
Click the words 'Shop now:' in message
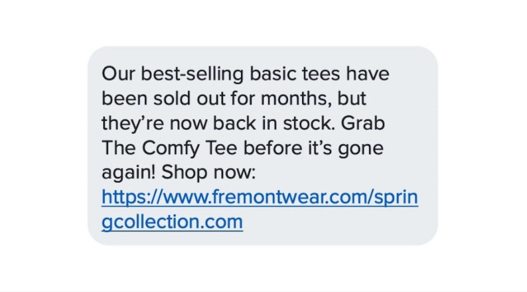click(x=208, y=173)
